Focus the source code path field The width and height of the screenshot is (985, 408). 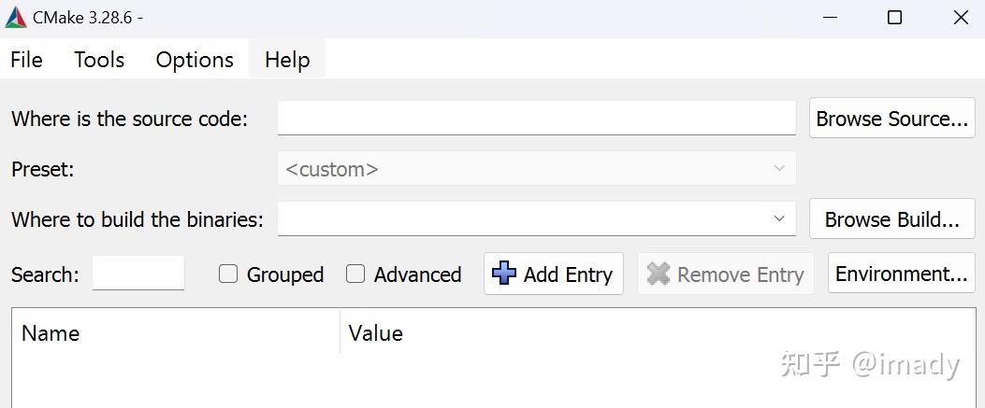(x=536, y=119)
